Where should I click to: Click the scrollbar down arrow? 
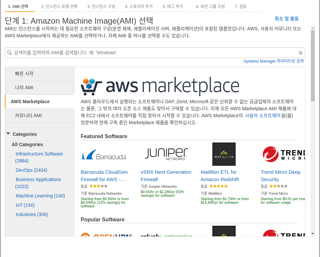(313, 234)
